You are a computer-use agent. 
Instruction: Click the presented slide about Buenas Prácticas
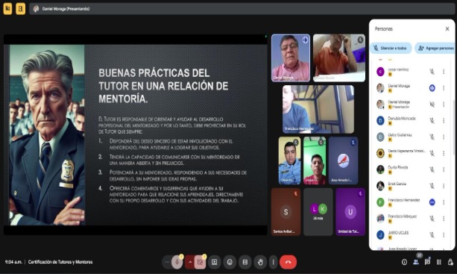(136, 135)
